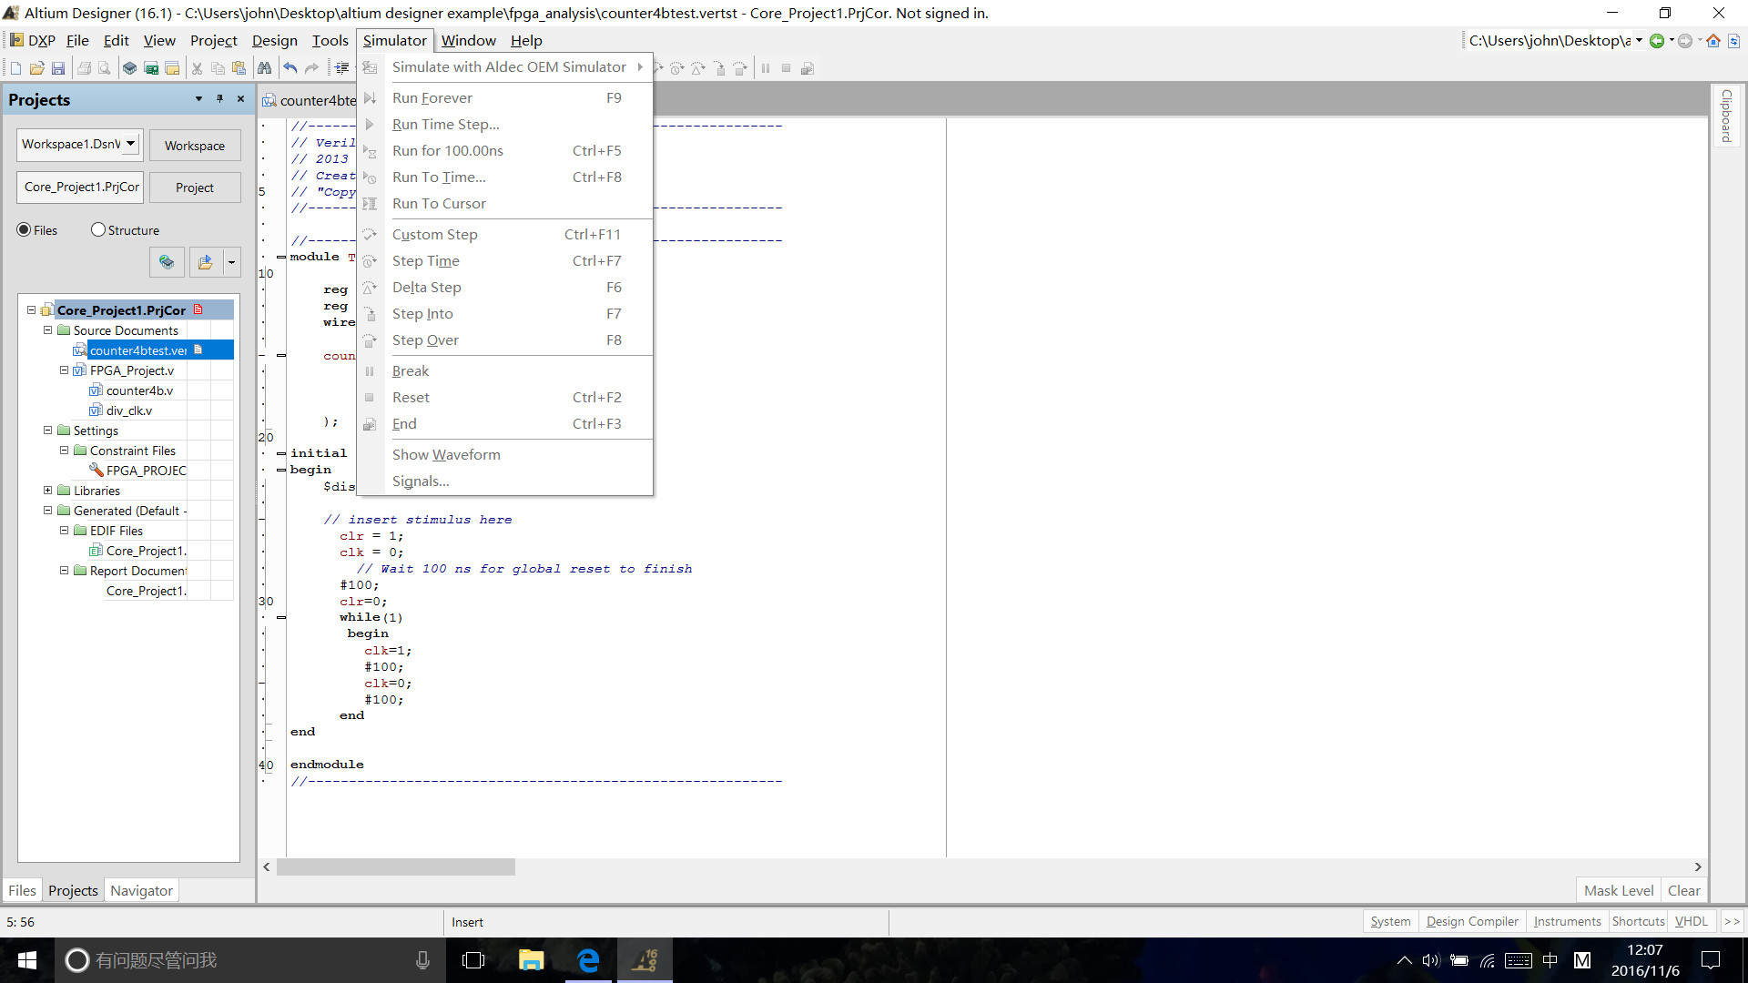The height and width of the screenshot is (983, 1748).
Task: Collapse the Core_Project1.PrjCor tree node
Action: [31, 310]
